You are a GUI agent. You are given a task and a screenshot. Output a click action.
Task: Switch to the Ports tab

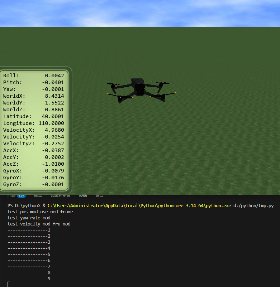[x=99, y=196]
